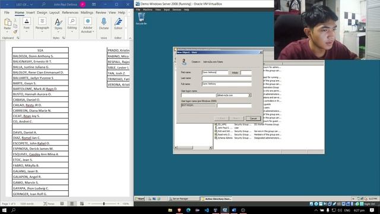Expand the Adobe Acrobat dropdown arrow
Image resolution: width=380 pixels, height=214 pixels.
click(93, 32)
